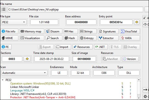This screenshot has width=149, height=100.
Task: Click the Architecture I386 field
Action: coord(104,73)
